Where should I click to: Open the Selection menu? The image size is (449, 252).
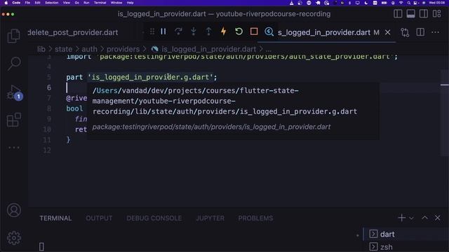tap(51, 3)
